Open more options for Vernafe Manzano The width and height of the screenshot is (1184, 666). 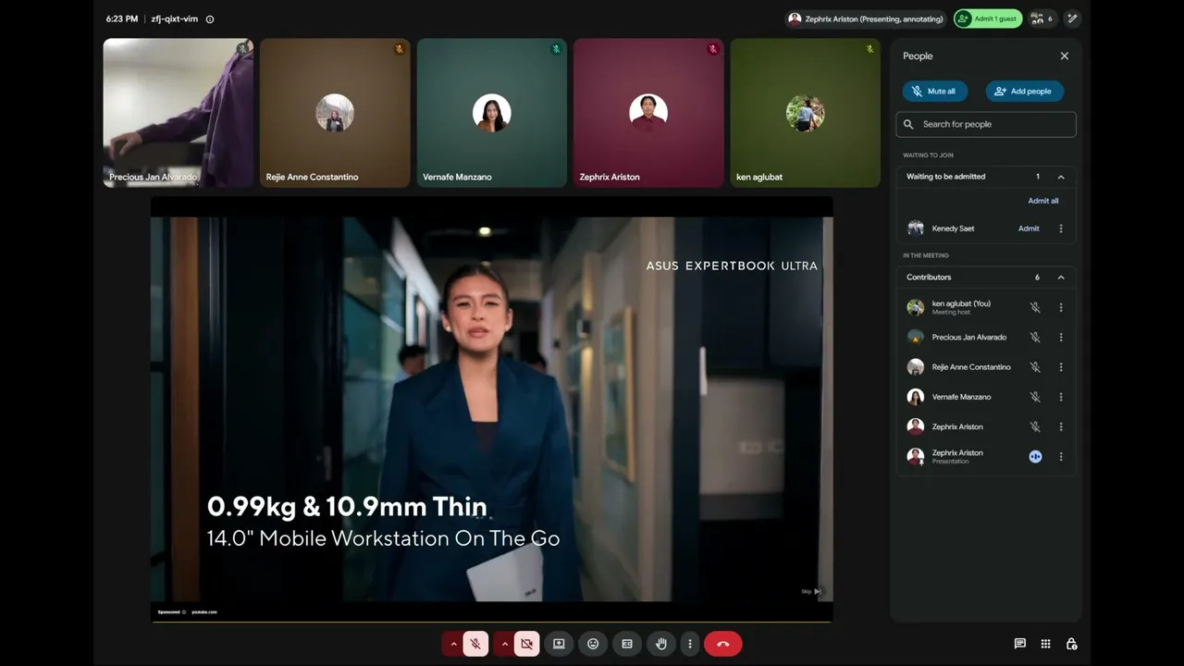(1061, 397)
